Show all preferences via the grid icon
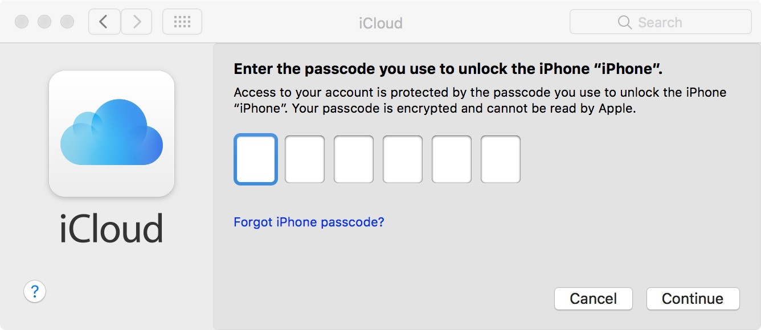 (182, 22)
